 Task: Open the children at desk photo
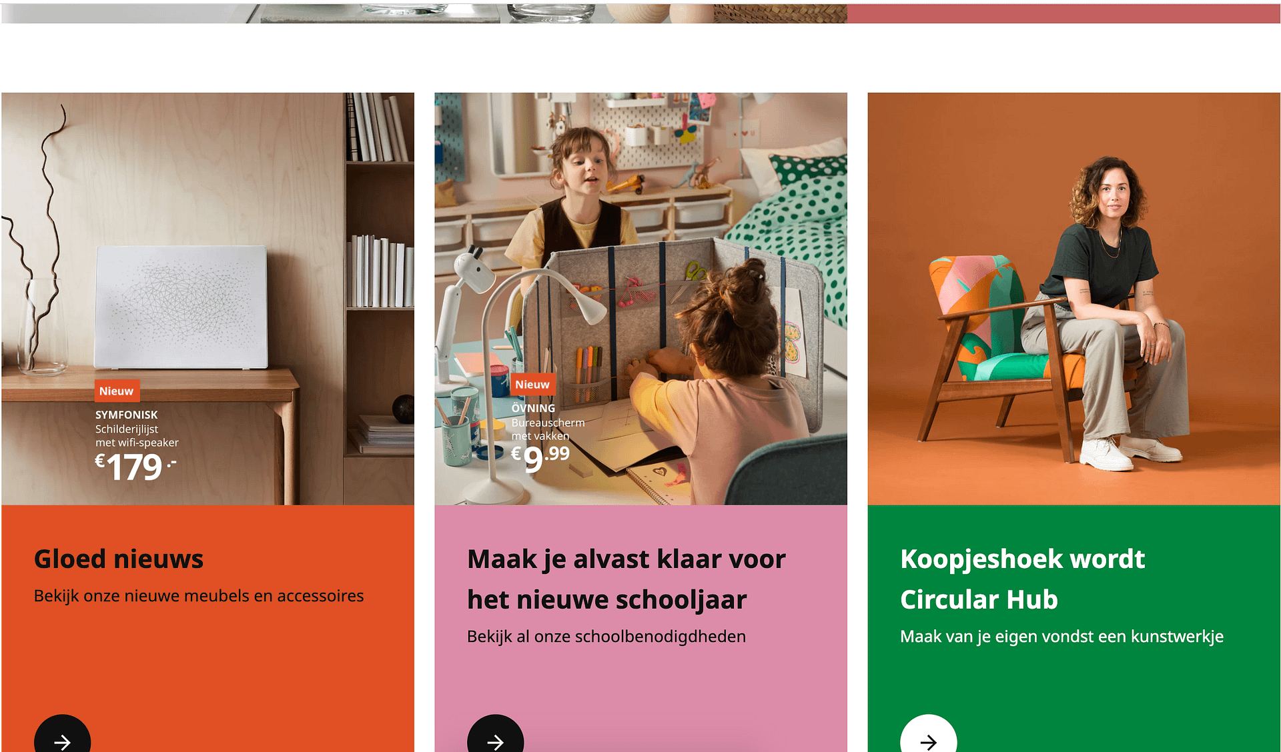(x=640, y=299)
